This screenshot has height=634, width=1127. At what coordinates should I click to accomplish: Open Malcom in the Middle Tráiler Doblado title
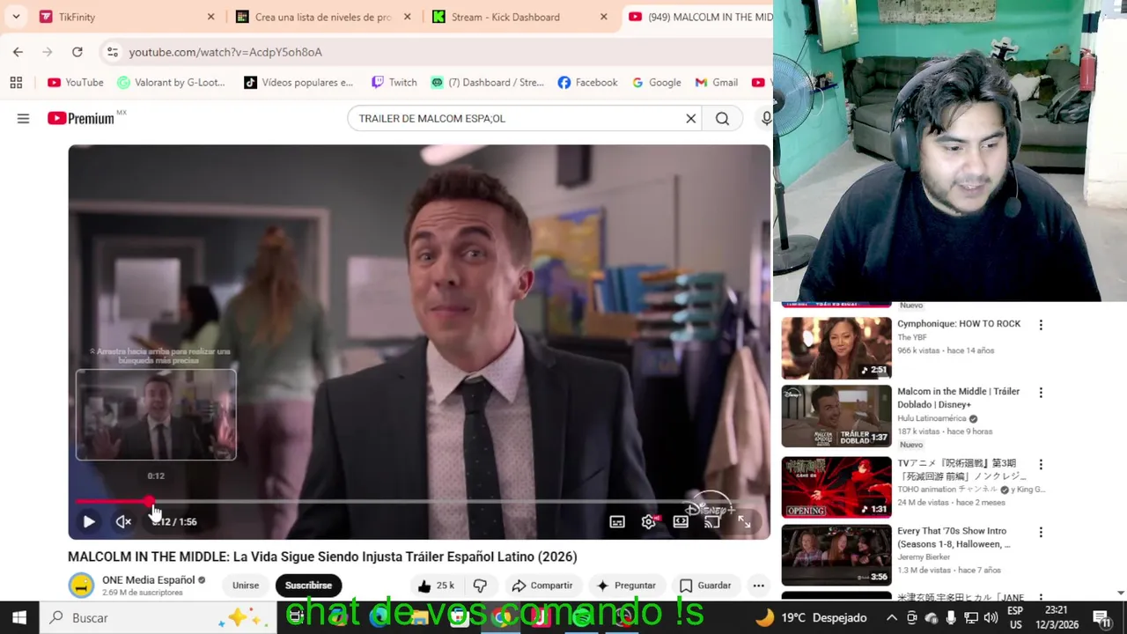click(x=958, y=398)
